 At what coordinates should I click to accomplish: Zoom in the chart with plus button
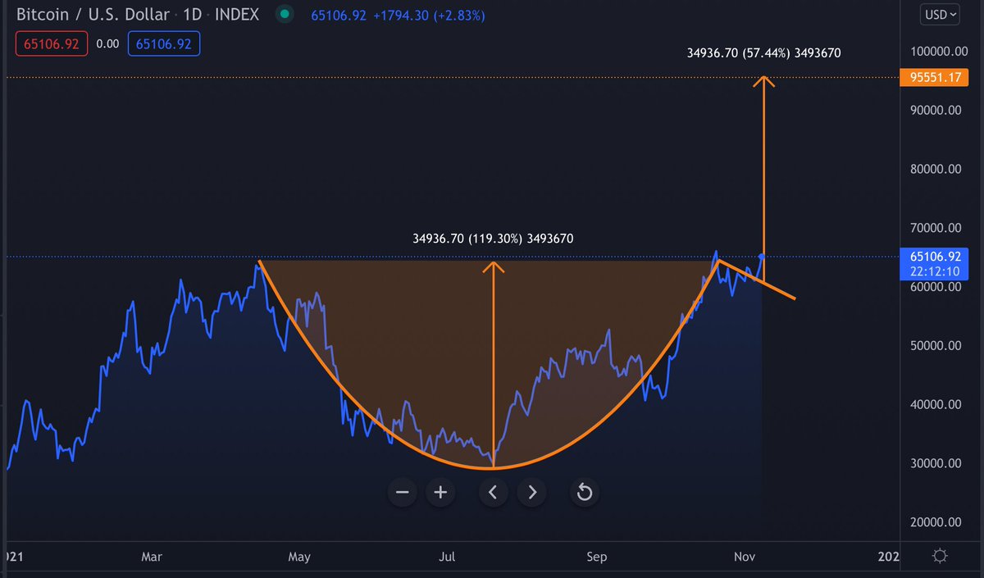[x=440, y=492]
